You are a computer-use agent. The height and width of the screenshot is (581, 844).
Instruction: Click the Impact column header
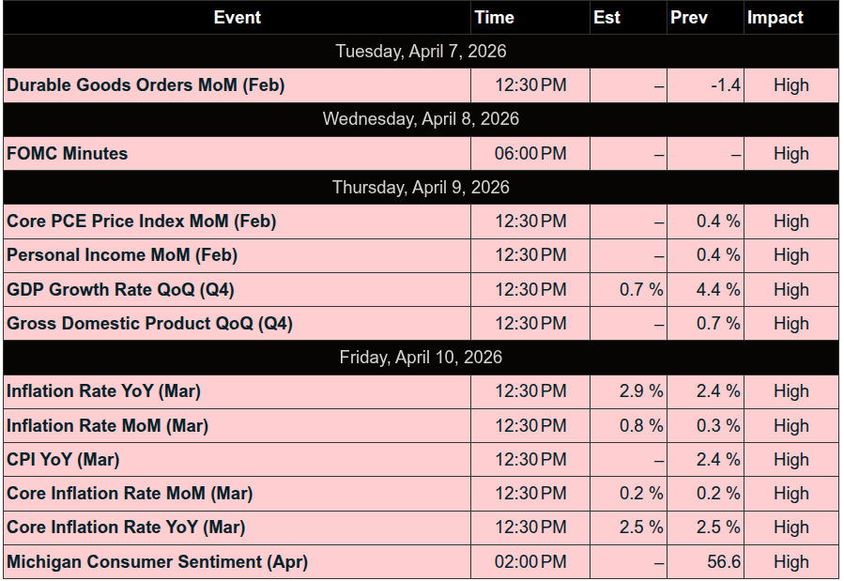click(775, 17)
